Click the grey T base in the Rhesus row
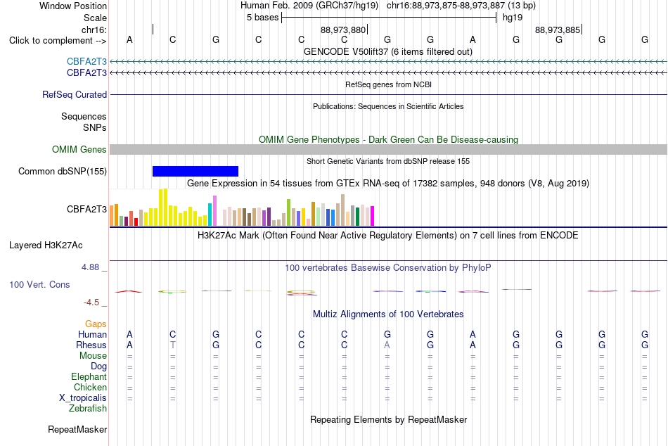Image resolution: width=668 pixels, height=446 pixels. (x=172, y=345)
